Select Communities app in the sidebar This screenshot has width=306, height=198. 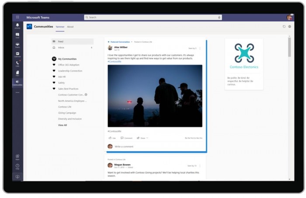(17, 83)
